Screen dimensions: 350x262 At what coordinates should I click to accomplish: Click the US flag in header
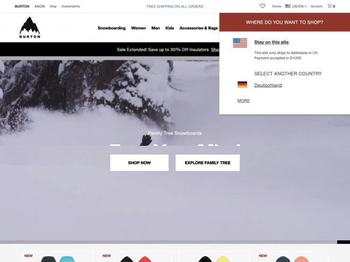click(x=288, y=6)
